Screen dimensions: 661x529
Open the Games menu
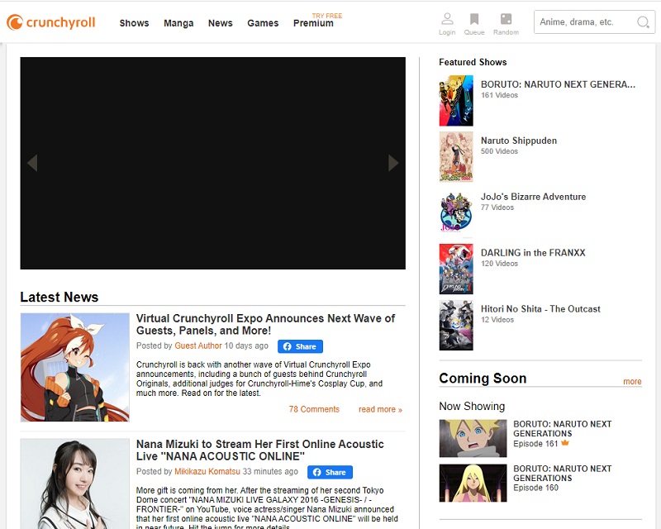click(263, 23)
